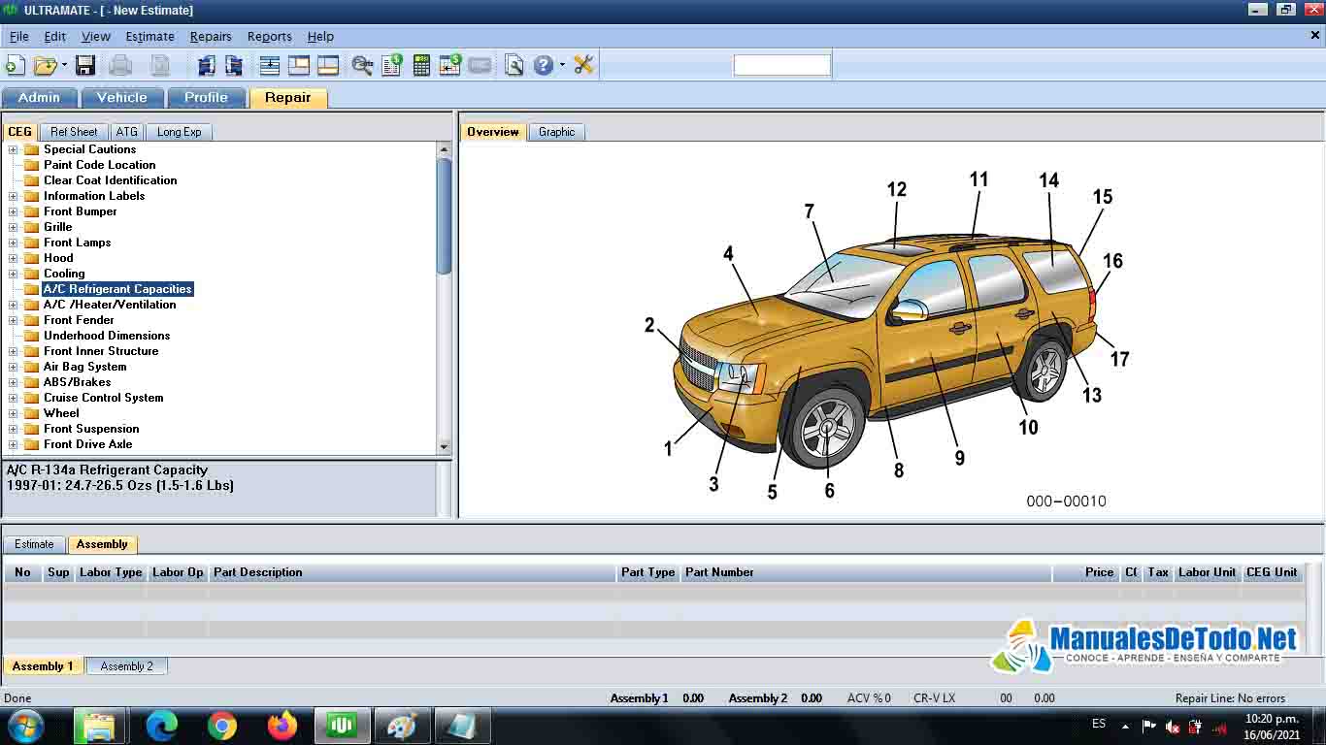
Task: Expand the Front Suspension tree node
Action: coord(13,429)
